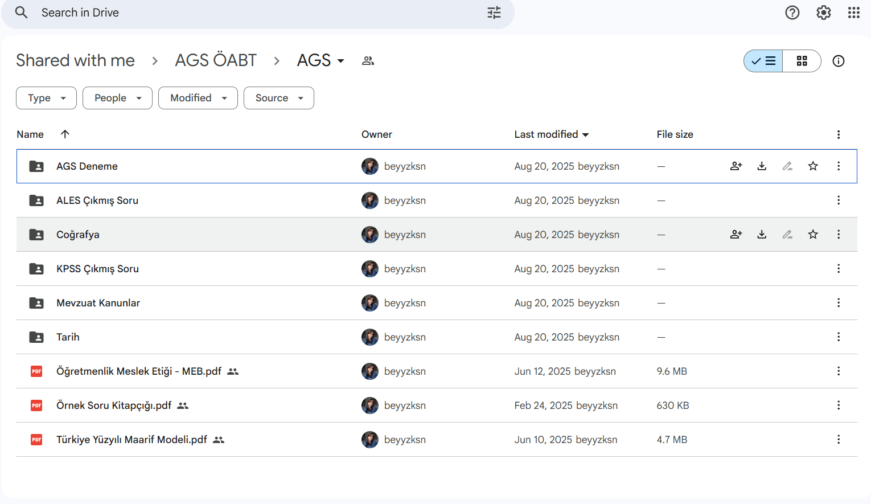This screenshot has width=871, height=504.
Task: Switch to grid layout view
Action: pos(802,61)
